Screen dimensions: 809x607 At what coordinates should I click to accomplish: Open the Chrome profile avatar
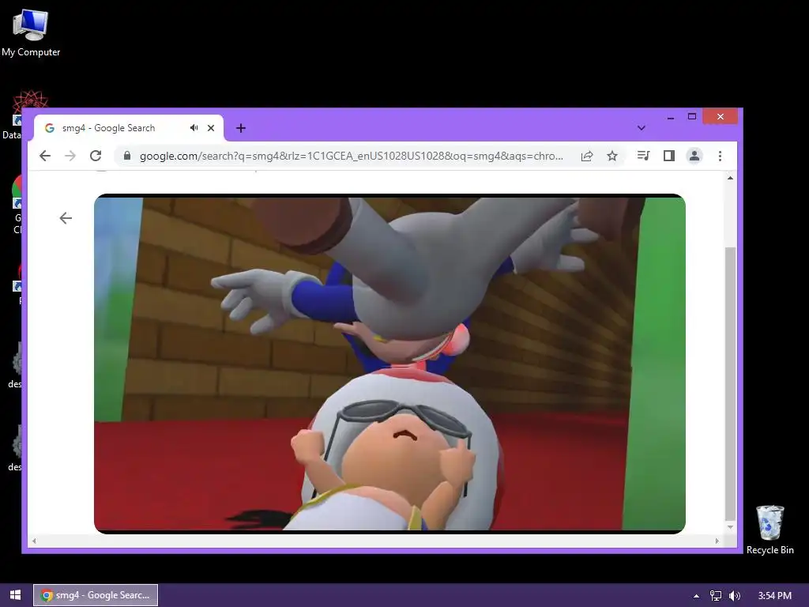point(694,156)
